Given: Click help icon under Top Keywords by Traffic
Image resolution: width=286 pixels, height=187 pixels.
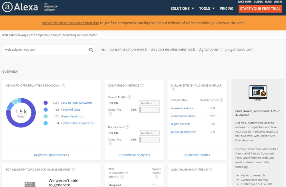Looking at the screenshot, I should click(122, 177).
